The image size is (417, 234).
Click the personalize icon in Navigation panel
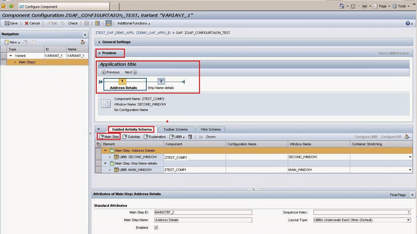tap(83, 42)
